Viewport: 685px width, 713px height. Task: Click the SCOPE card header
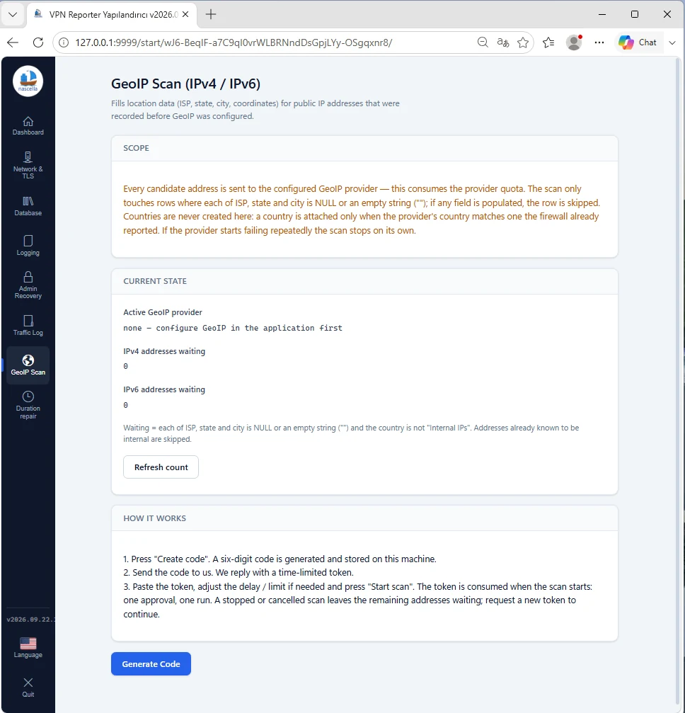tap(364, 148)
